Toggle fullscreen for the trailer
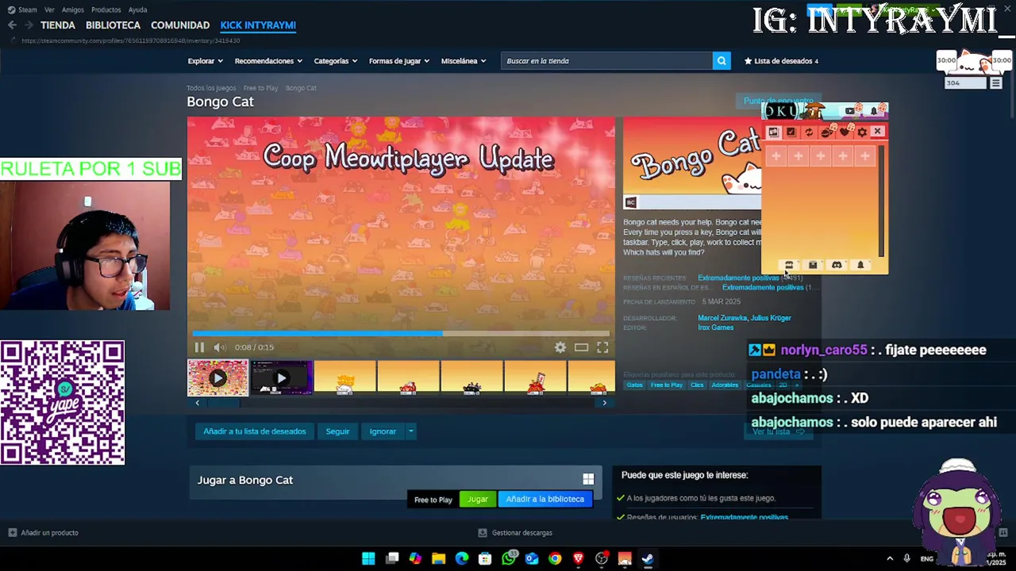This screenshot has width=1016, height=571. pyautogui.click(x=602, y=347)
